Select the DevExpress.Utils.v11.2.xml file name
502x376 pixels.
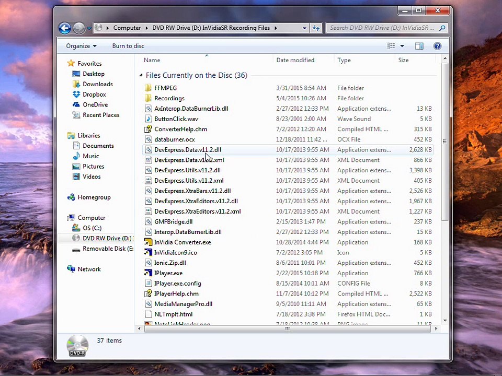coord(189,181)
